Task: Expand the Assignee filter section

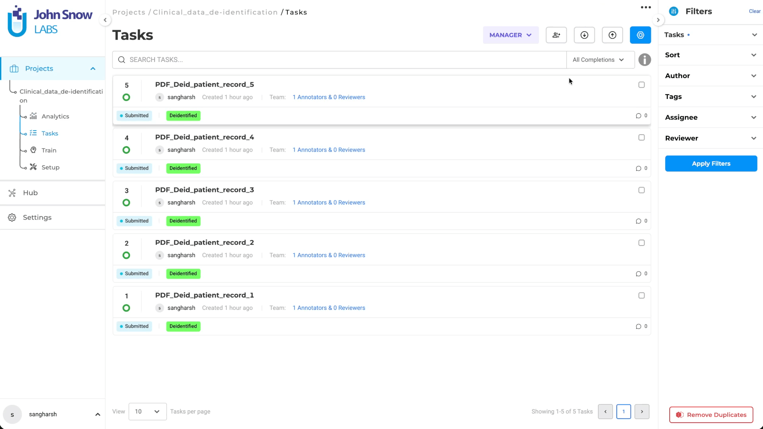Action: 711,117
